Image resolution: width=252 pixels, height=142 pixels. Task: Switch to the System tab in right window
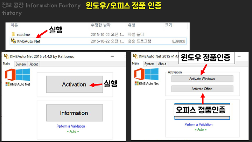tap(149, 64)
